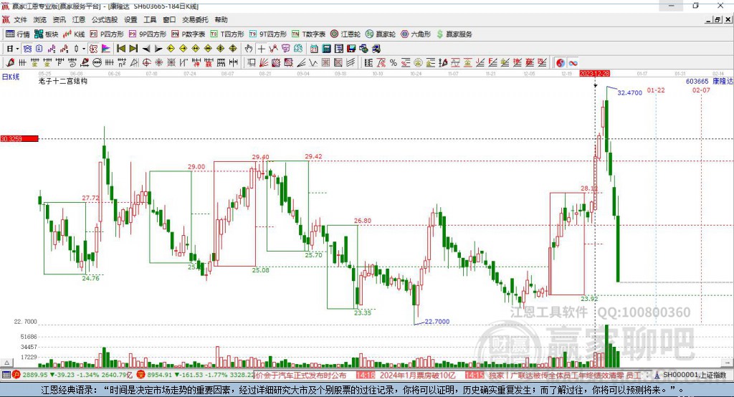Select the crosshair cursor tool
This screenshot has width=734, height=397.
coord(261,49)
